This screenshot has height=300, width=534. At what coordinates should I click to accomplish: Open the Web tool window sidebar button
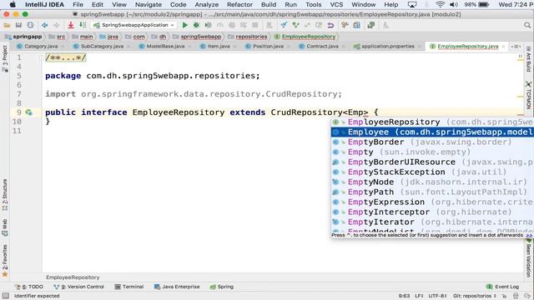(x=5, y=227)
